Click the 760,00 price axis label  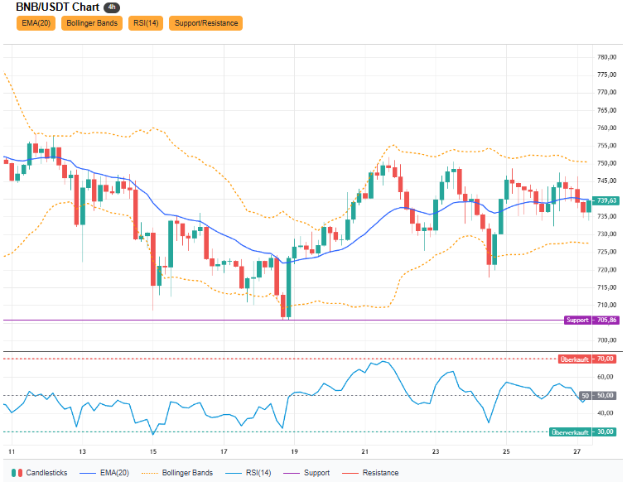pos(606,128)
